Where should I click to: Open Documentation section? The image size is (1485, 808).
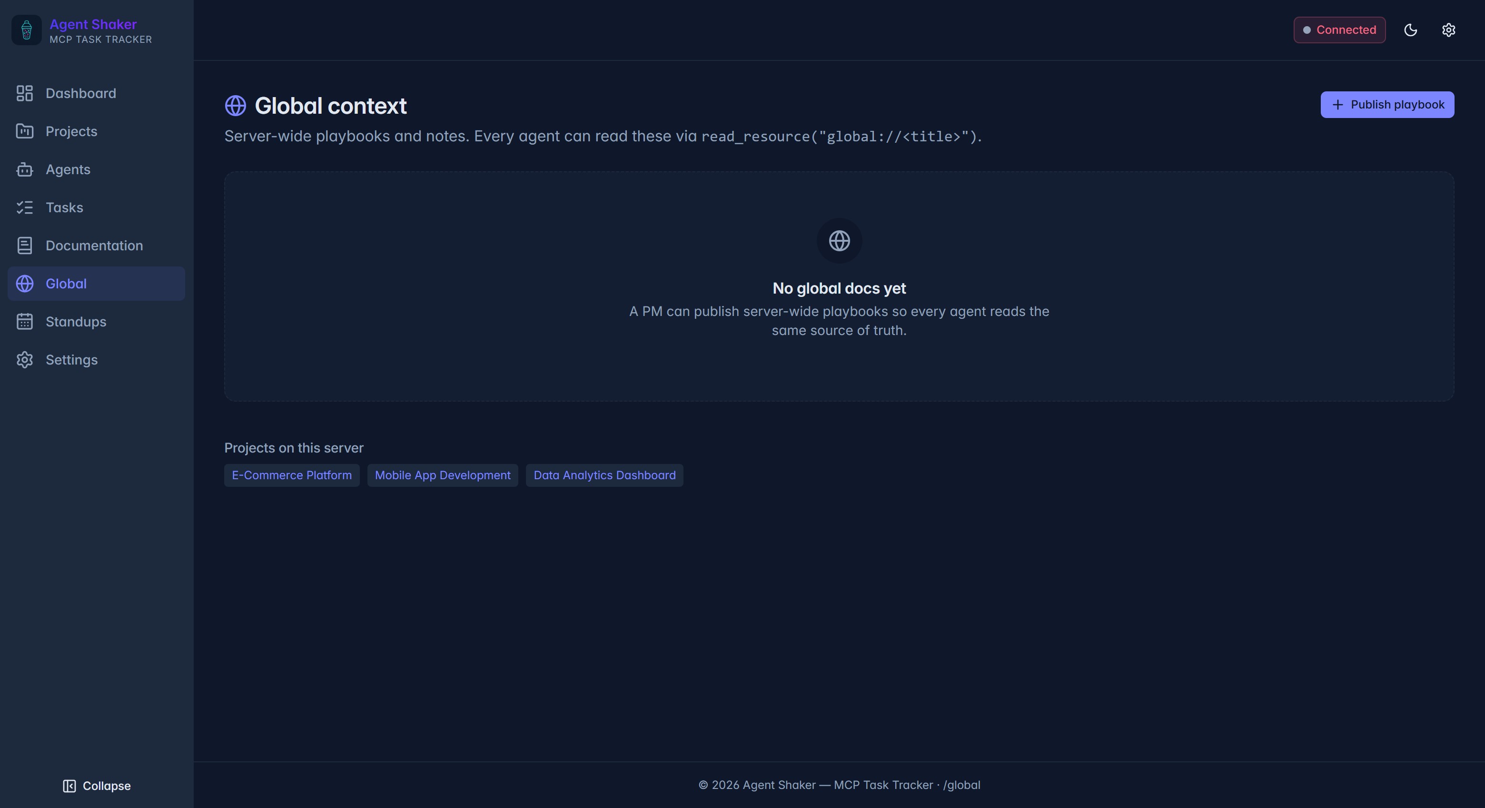(x=96, y=246)
